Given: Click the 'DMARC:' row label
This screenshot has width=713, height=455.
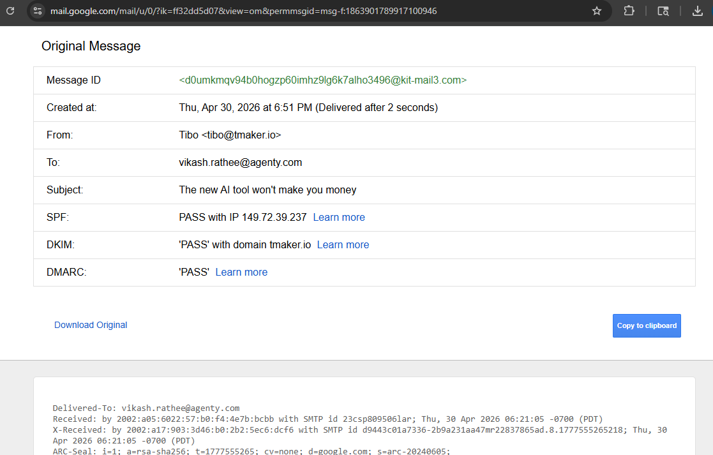Looking at the screenshot, I should [66, 272].
